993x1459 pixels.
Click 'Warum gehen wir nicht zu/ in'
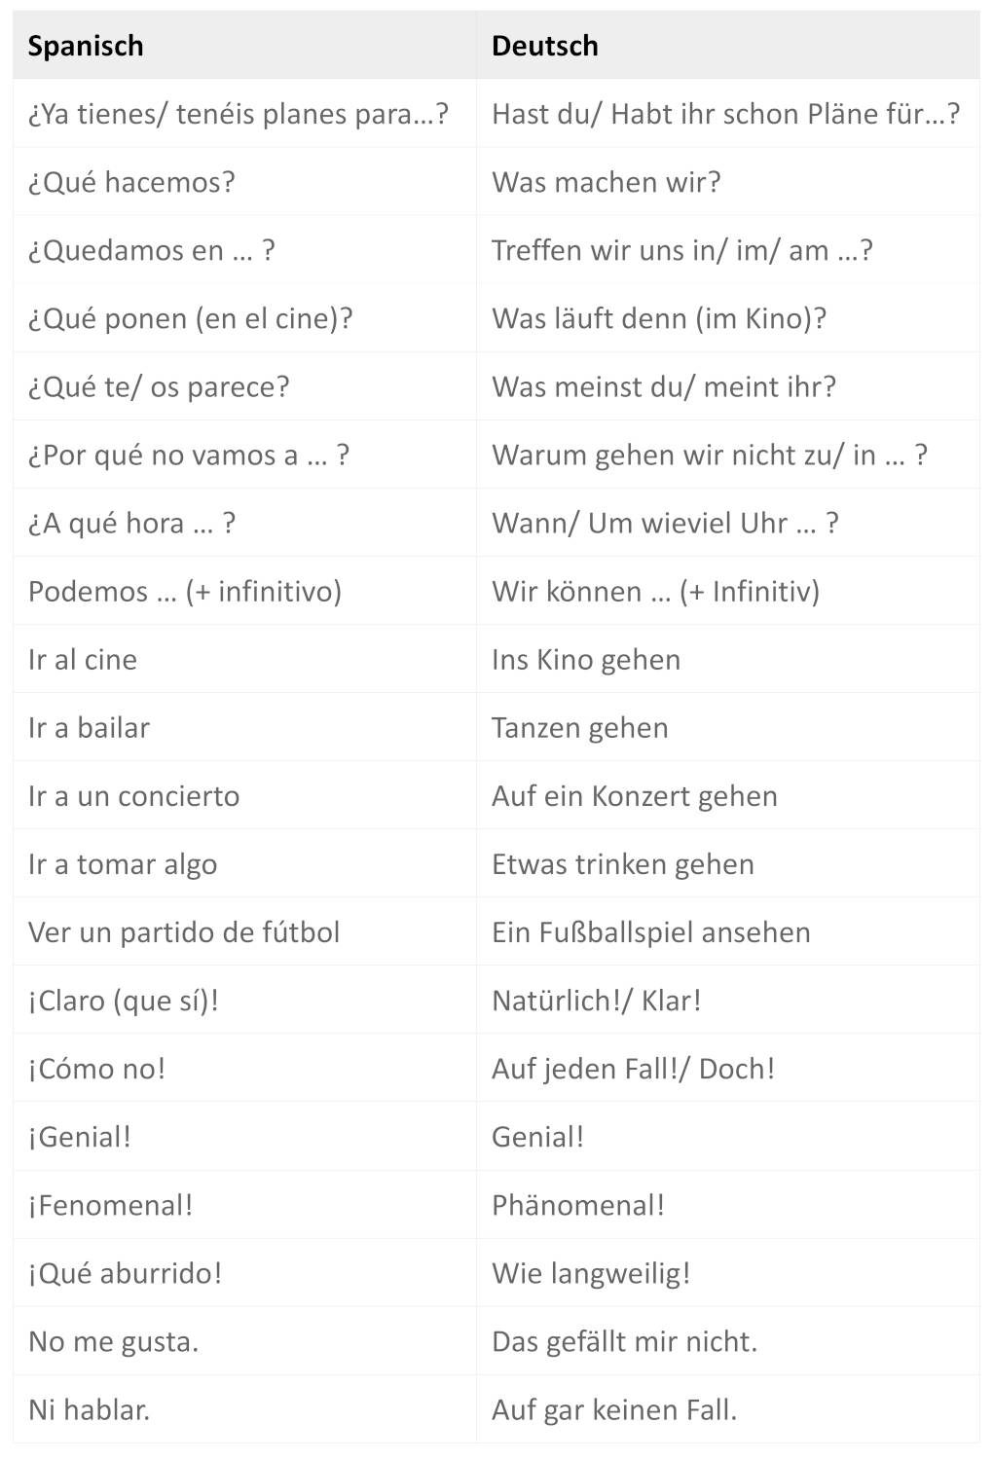(684, 456)
